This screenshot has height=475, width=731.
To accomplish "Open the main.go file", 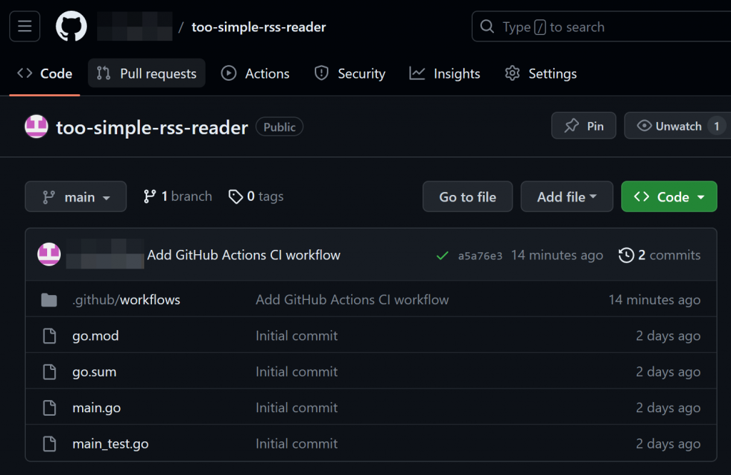I will [x=96, y=408].
